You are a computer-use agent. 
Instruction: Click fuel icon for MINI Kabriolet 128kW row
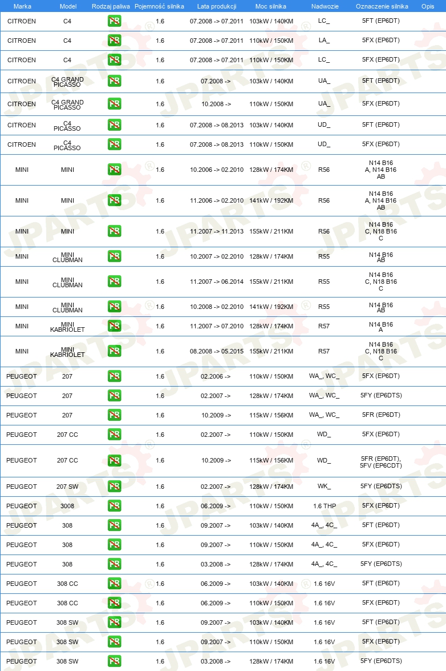[115, 326]
